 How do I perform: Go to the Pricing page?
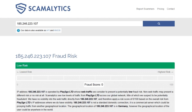pyautogui.click(x=160, y=9)
